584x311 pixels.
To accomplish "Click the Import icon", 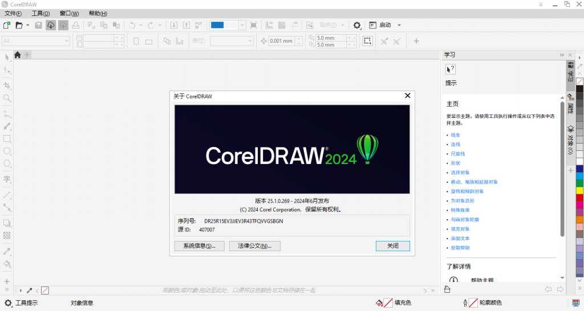I will tap(174, 25).
